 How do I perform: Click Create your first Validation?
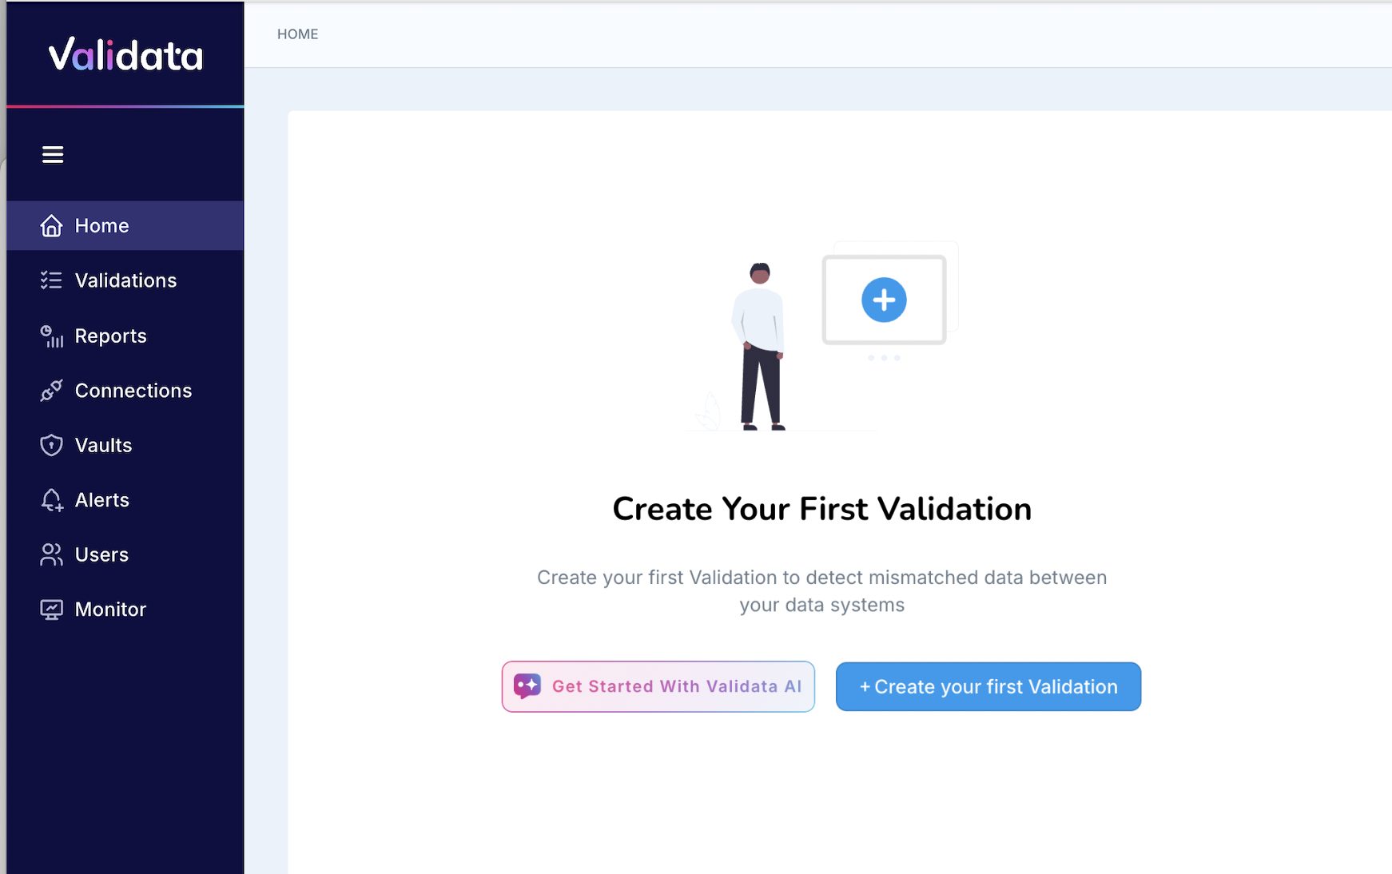tap(988, 686)
